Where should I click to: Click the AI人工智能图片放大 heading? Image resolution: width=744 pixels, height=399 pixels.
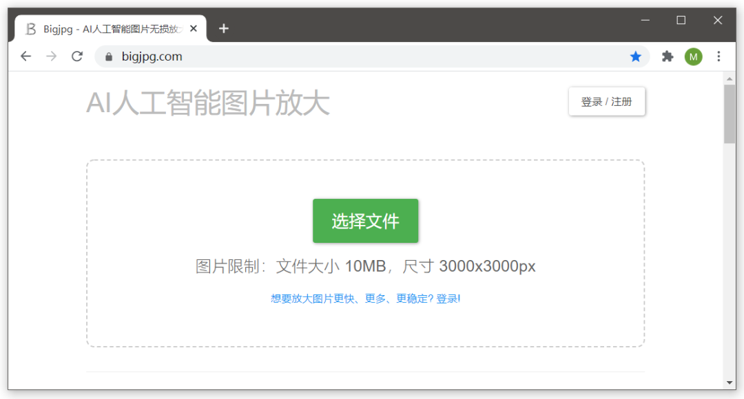[x=208, y=103]
